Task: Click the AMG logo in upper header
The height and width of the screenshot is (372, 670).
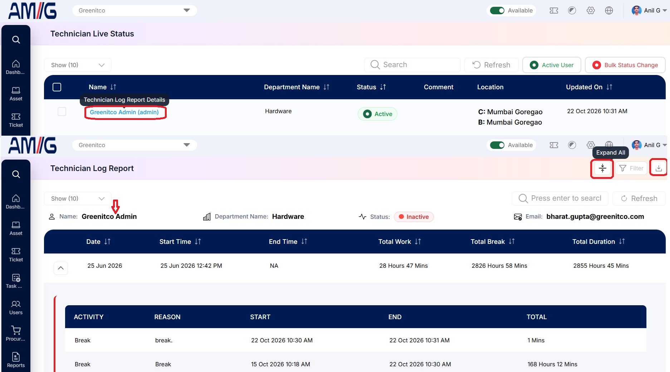Action: coord(32,11)
